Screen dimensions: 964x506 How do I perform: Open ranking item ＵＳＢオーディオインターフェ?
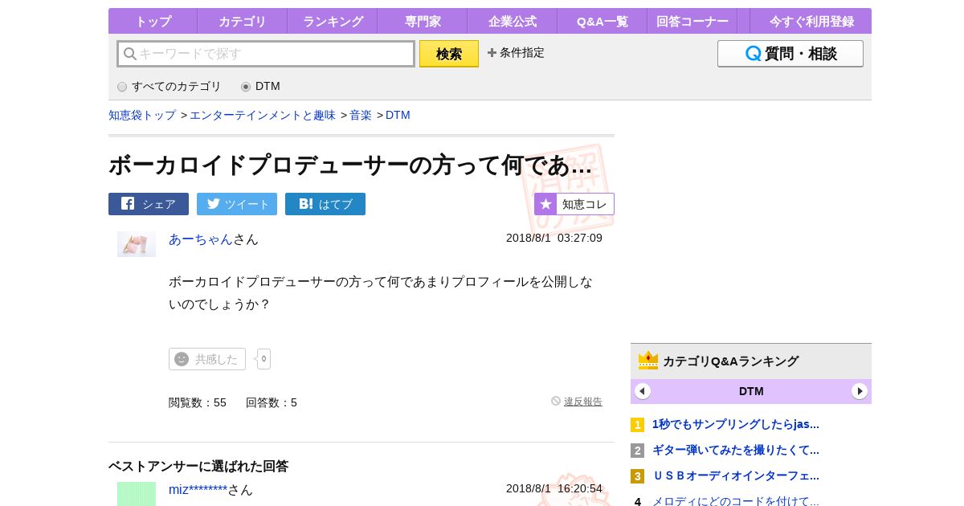point(736,475)
